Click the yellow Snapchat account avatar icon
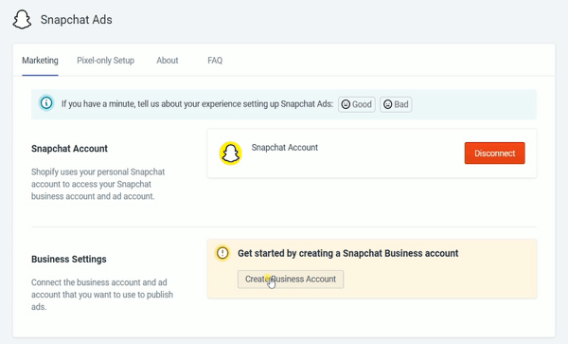The width and height of the screenshot is (568, 344). [x=230, y=153]
